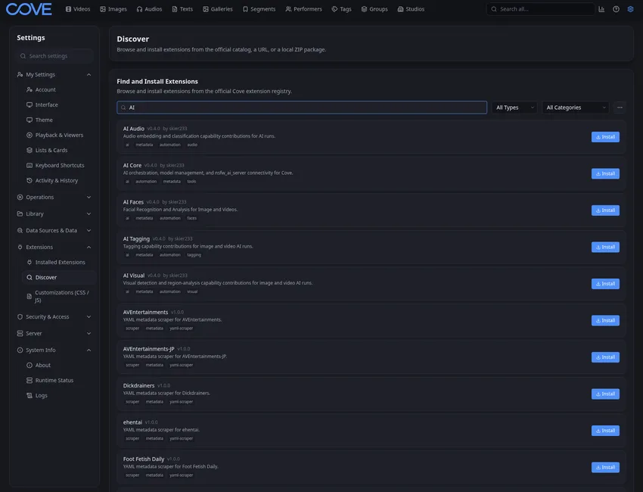643x492 pixels.
Task: Click the Keyboard Shortcuts icon
Action: tap(29, 165)
